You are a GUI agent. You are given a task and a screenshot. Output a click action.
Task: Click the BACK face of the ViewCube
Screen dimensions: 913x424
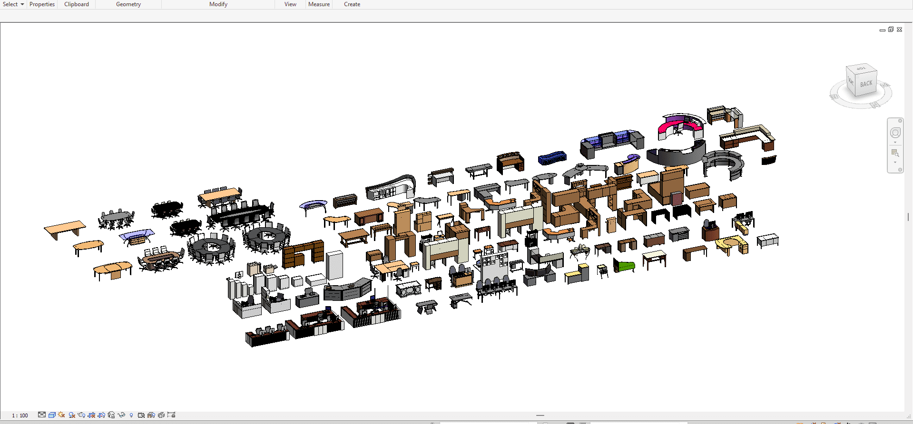pyautogui.click(x=866, y=84)
